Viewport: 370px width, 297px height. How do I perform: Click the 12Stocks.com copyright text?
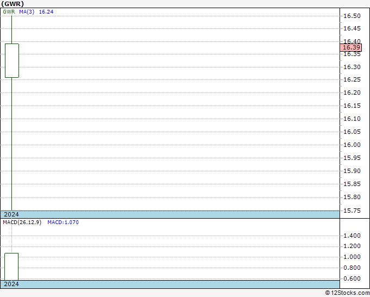point(347,293)
